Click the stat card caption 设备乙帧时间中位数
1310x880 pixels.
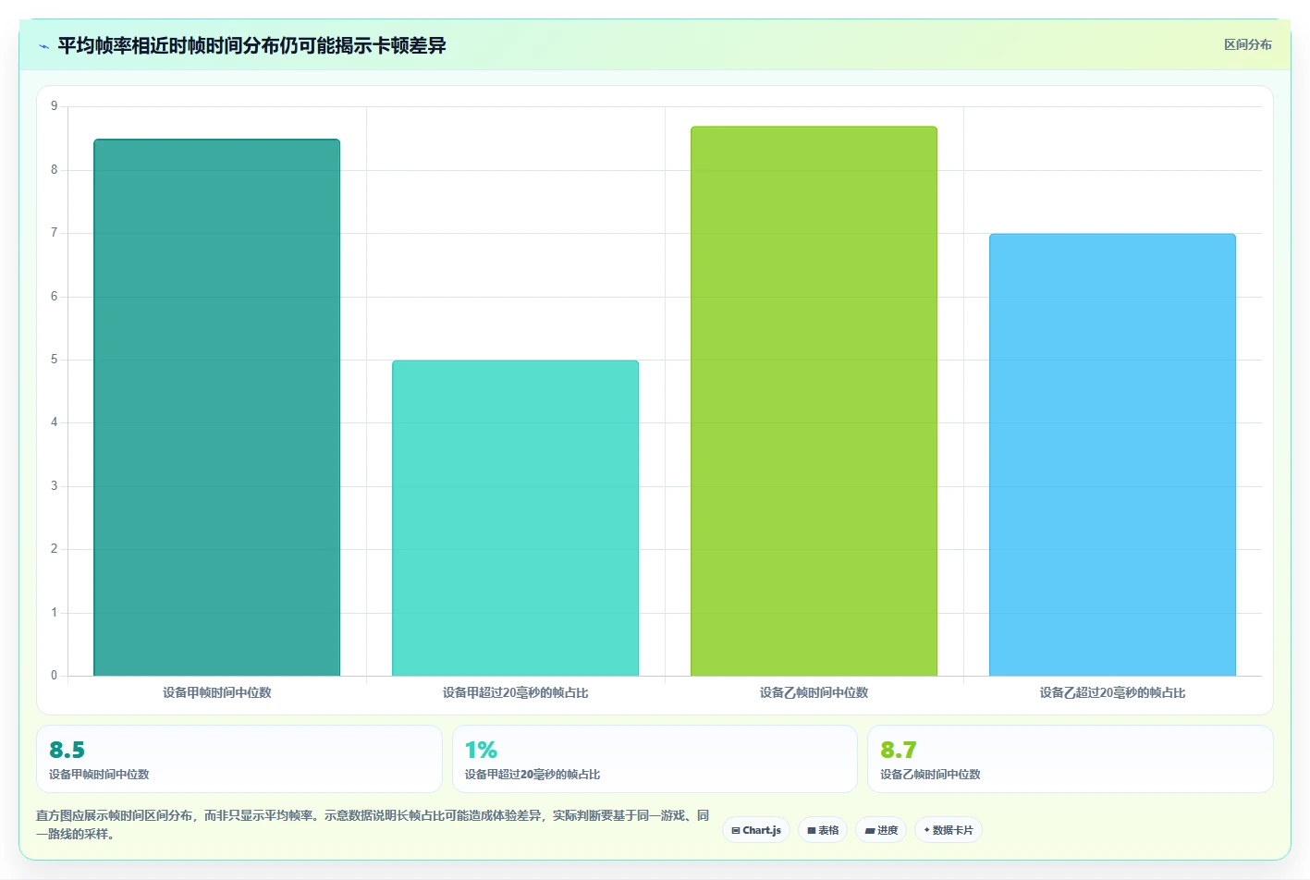[930, 775]
